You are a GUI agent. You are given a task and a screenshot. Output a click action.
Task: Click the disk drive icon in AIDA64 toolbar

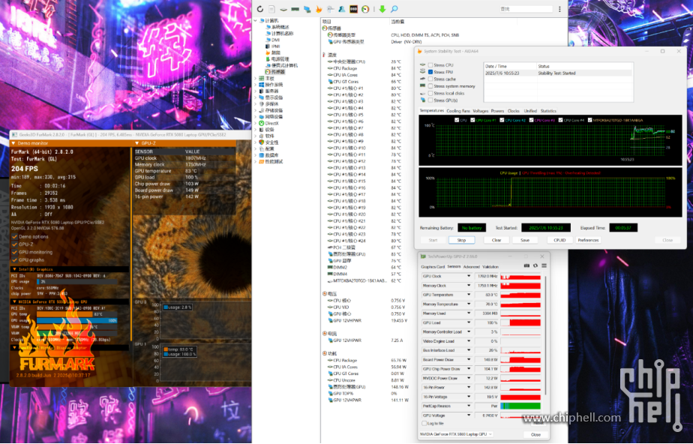click(283, 9)
